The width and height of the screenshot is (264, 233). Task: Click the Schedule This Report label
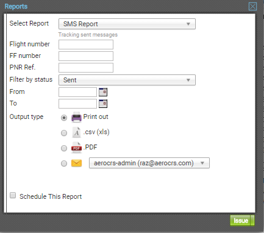coord(51,196)
